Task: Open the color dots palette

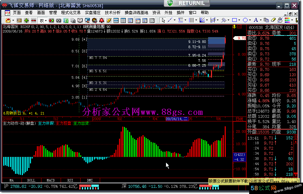Action: tap(287, 20)
